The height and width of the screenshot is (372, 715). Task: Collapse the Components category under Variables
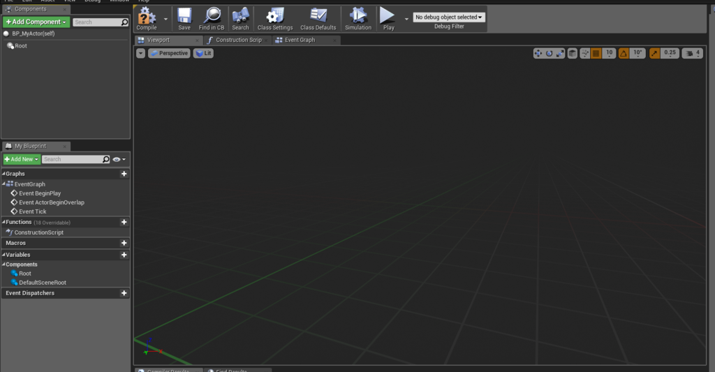coord(3,264)
